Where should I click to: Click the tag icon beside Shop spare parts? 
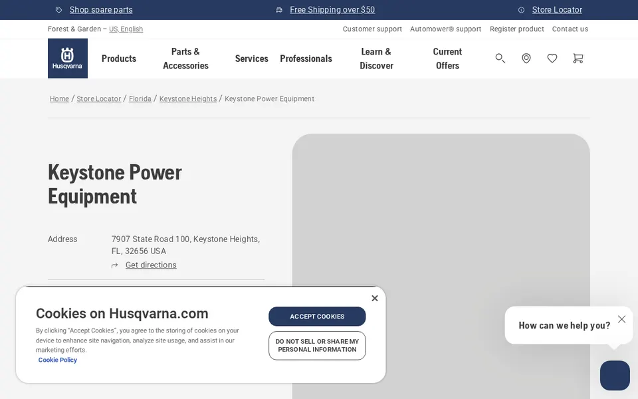[x=58, y=10]
